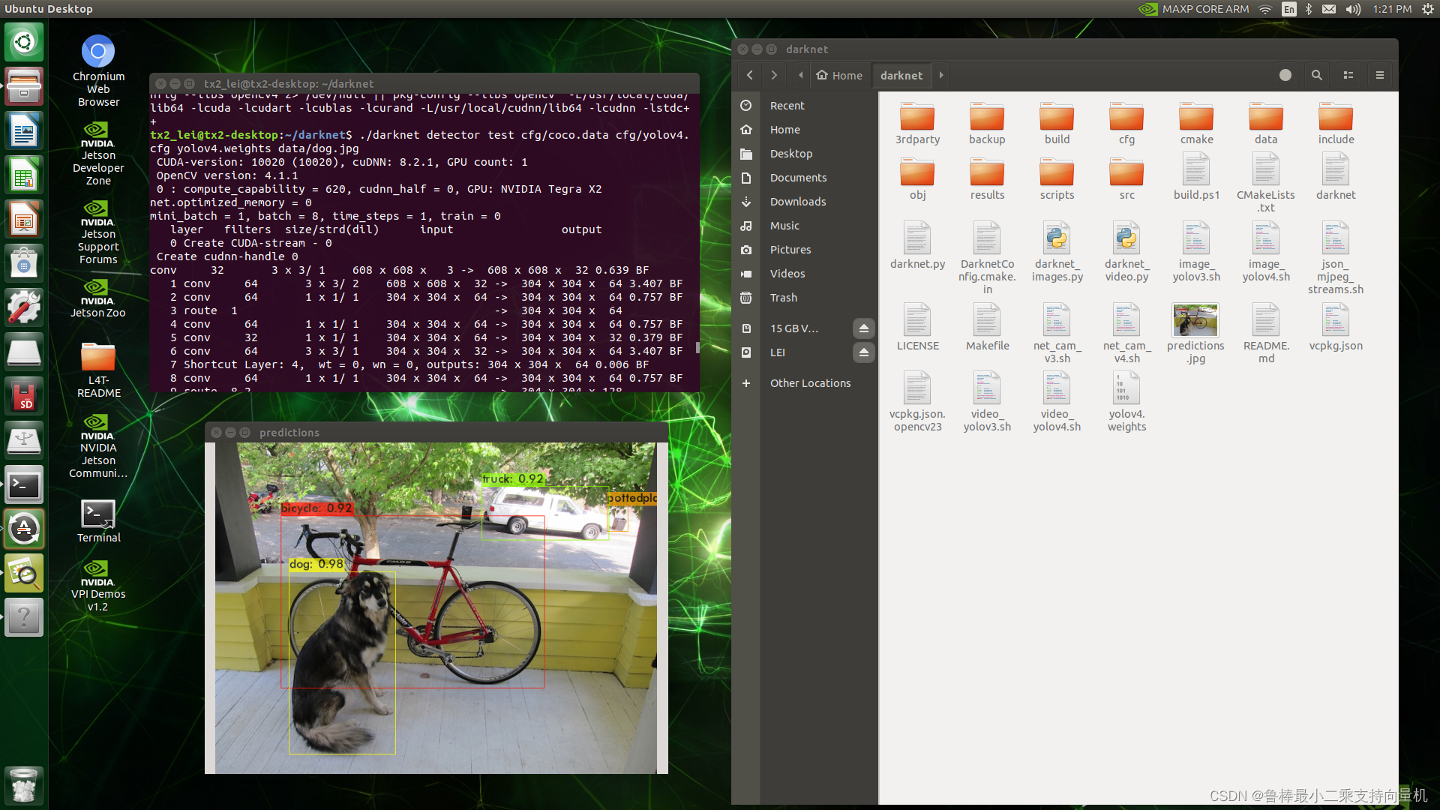Click the Home path bar button

839,75
